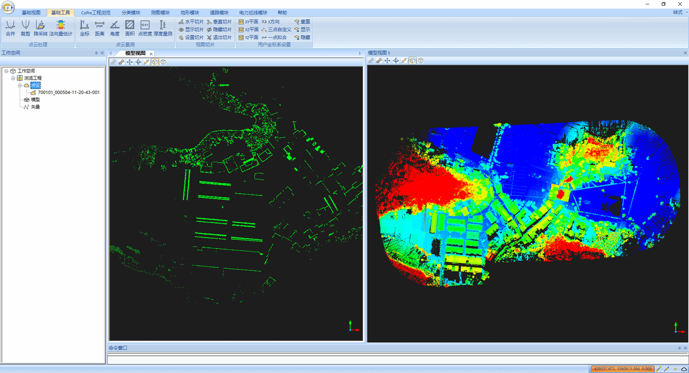Click last cube icon in left view toolbar
The image size is (689, 373).
coord(163,62)
